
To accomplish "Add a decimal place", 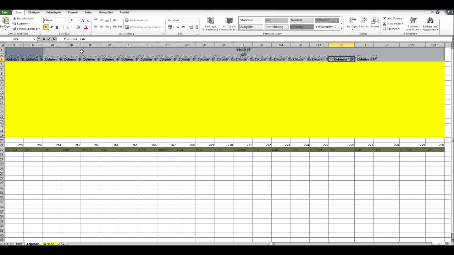I will click(191, 27).
